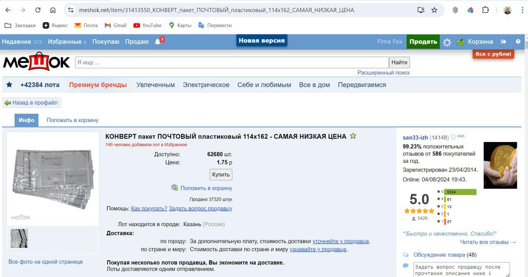Viewport: 528px width, 277px height.
Task: Click the Все с рубля! banner
Action: pyautogui.click(x=493, y=54)
